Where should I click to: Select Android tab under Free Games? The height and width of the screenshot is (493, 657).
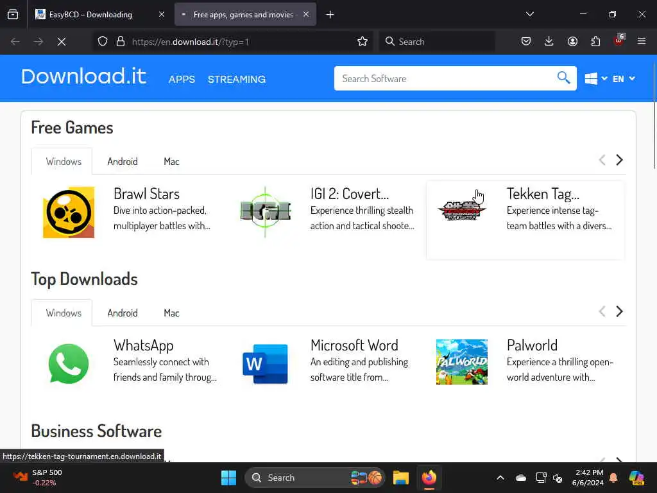pos(123,161)
